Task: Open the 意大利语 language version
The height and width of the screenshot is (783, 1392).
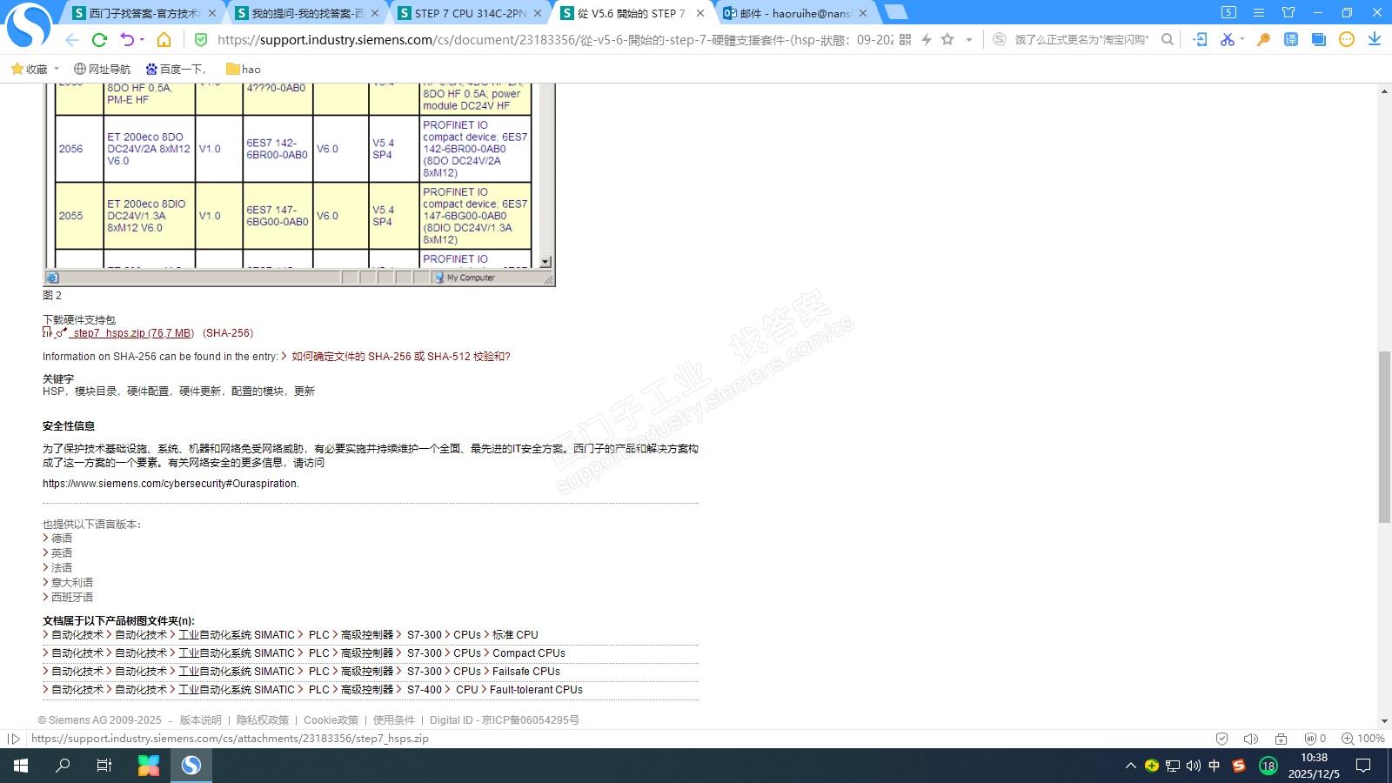Action: tap(72, 583)
